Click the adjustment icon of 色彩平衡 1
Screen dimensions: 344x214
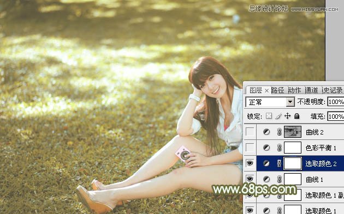(x=266, y=148)
